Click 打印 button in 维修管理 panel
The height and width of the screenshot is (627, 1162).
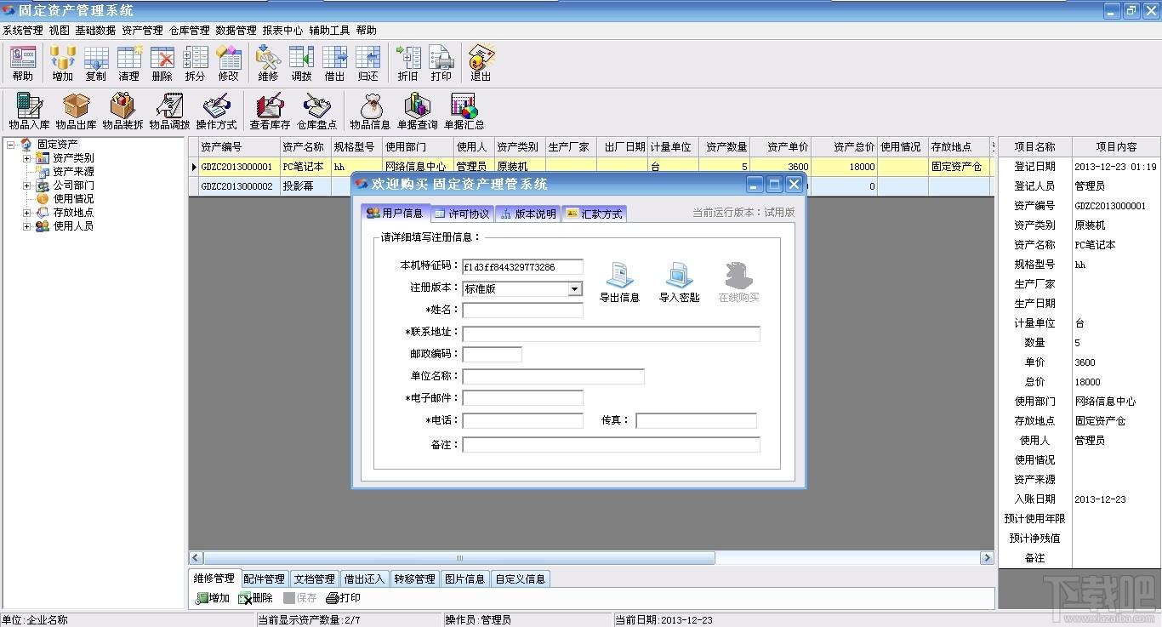point(344,598)
